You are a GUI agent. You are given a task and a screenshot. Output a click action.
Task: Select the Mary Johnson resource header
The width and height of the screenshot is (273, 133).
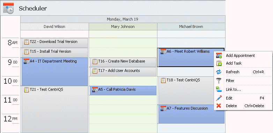123,27
